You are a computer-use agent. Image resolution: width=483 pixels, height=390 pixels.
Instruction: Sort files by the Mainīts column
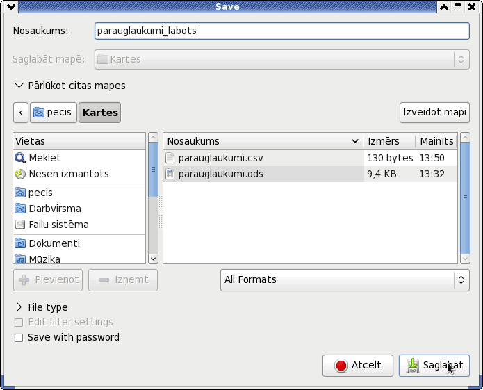click(x=436, y=141)
